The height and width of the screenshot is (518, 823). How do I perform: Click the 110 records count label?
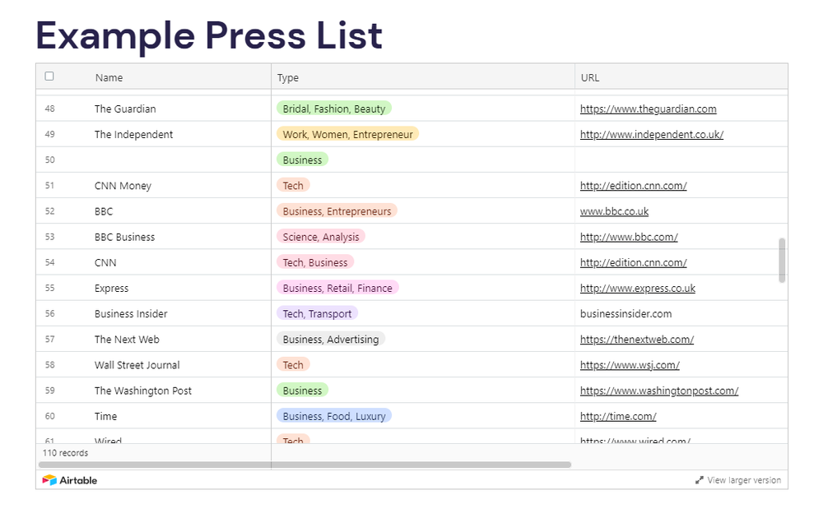66,453
